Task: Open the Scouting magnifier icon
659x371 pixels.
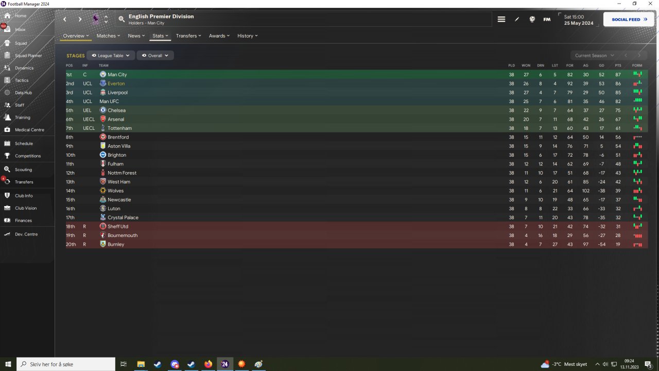Action: point(7,170)
